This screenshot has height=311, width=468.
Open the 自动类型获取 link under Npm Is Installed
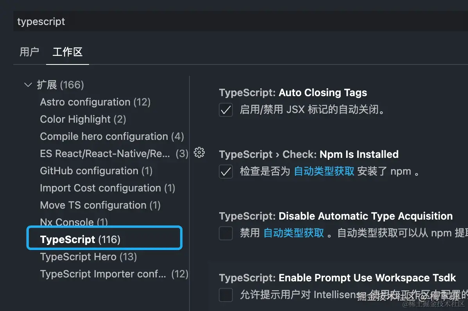324,171
